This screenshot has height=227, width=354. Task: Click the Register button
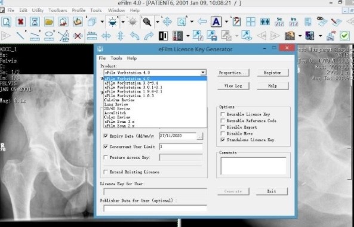tap(273, 73)
